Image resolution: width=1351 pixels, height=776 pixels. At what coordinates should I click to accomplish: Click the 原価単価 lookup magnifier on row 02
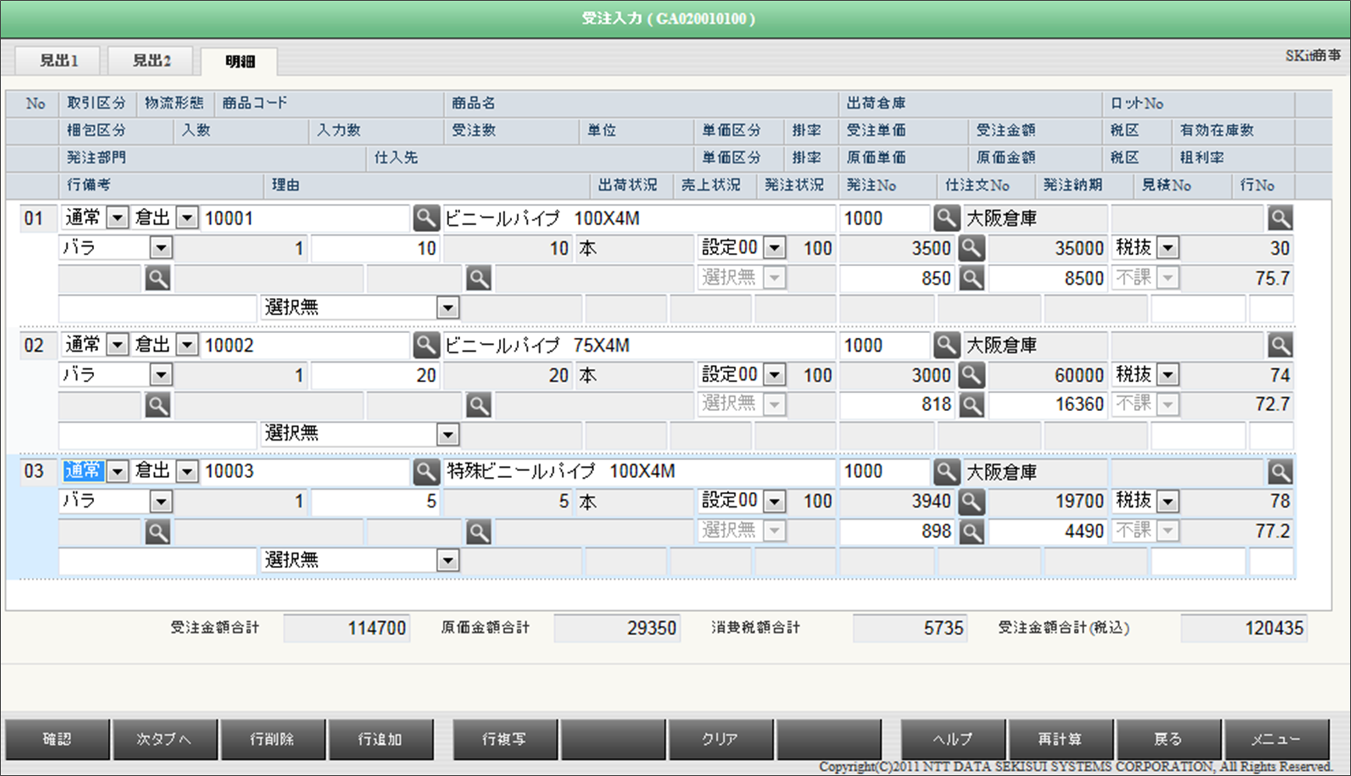point(970,404)
